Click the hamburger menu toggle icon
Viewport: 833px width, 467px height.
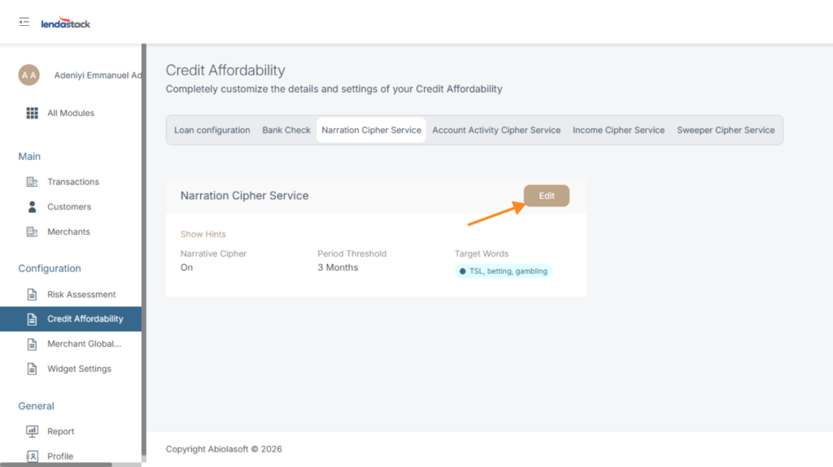(24, 22)
